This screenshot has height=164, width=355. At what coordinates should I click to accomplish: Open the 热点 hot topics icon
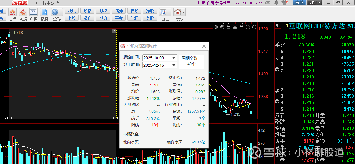[12, 15]
